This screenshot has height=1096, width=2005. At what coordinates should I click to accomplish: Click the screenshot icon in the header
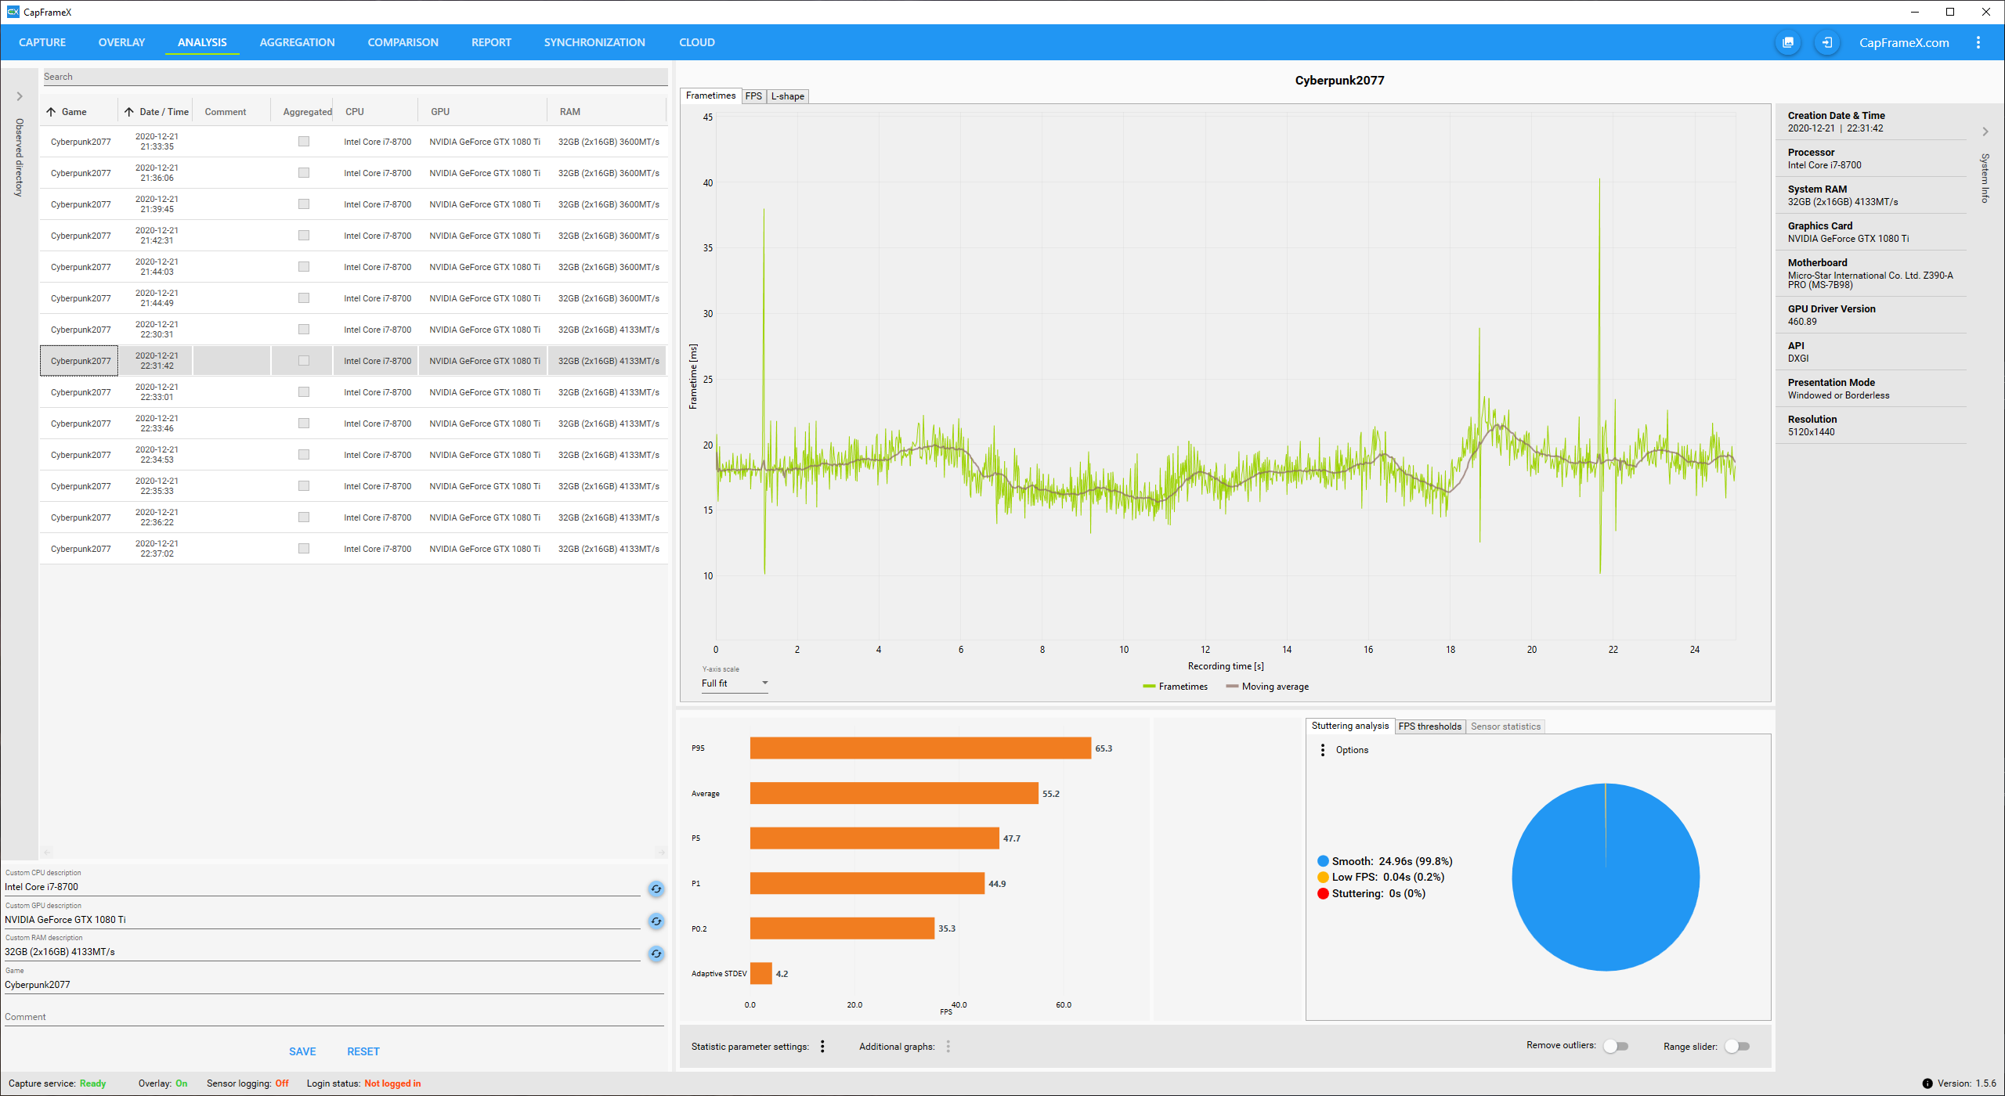point(1787,42)
